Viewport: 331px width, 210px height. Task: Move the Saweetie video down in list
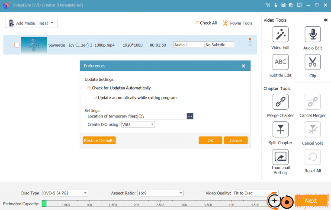click(250, 45)
